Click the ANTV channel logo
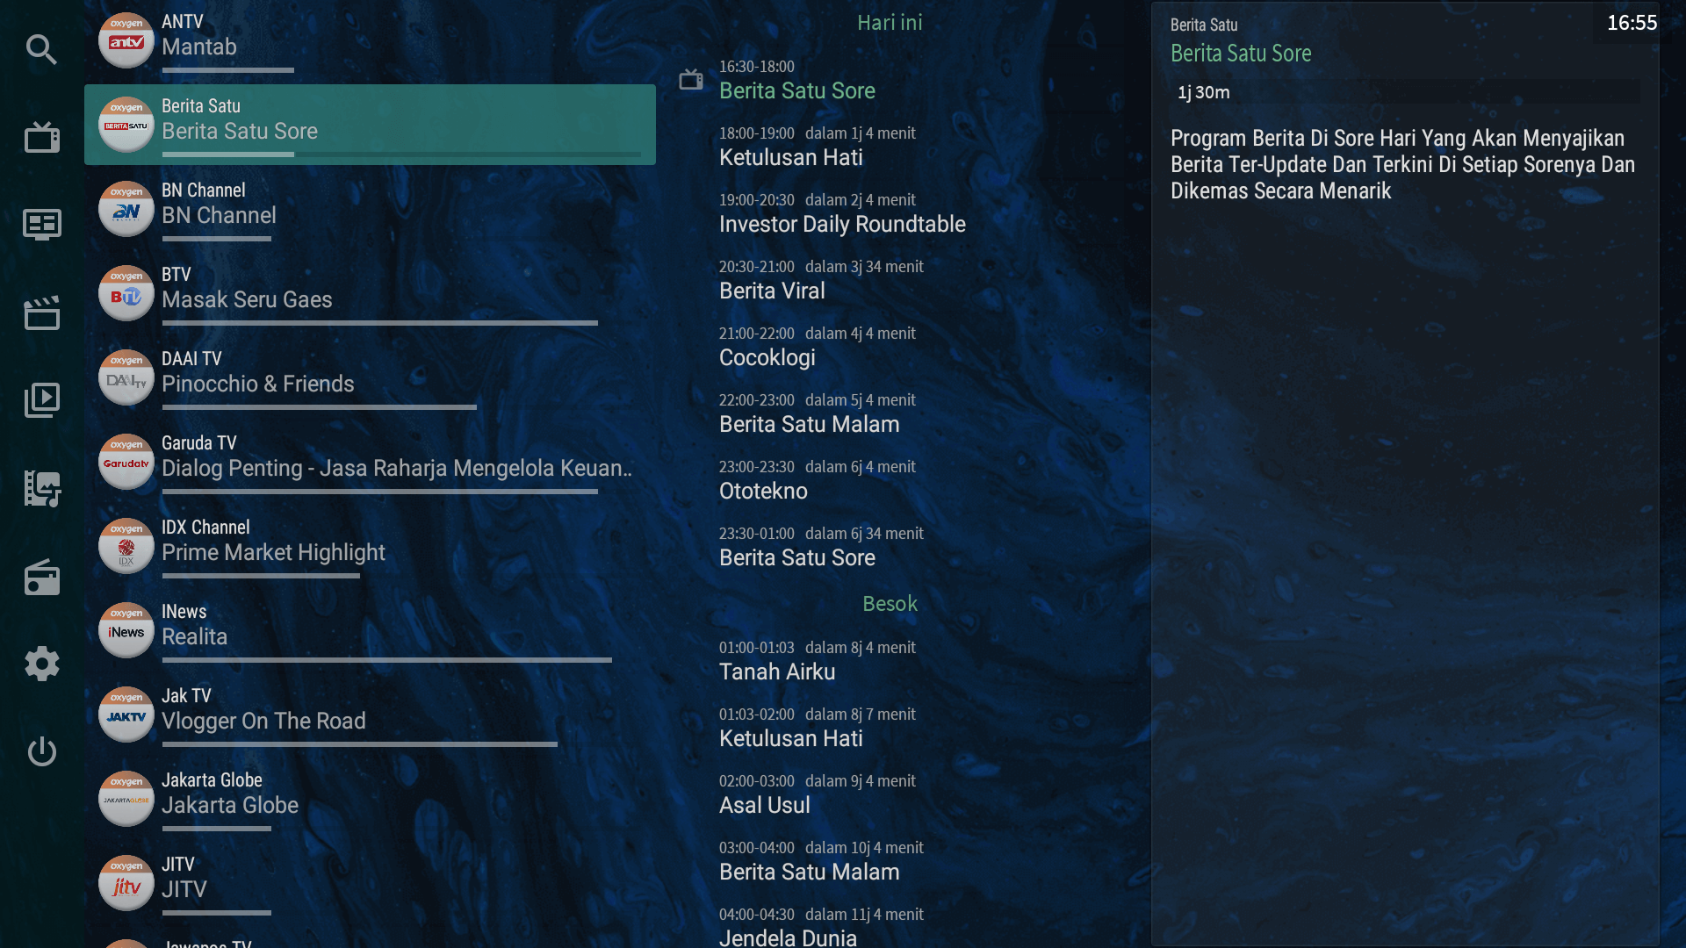 126,40
